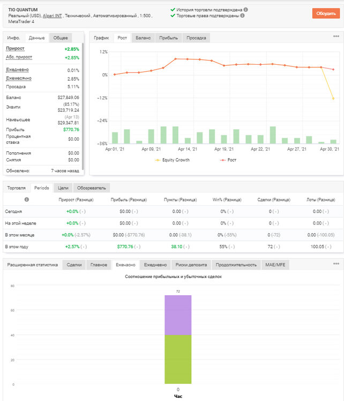Image resolution: width=344 pixels, height=401 pixels.
Task: Click the В этом году row label
Action: (17, 247)
